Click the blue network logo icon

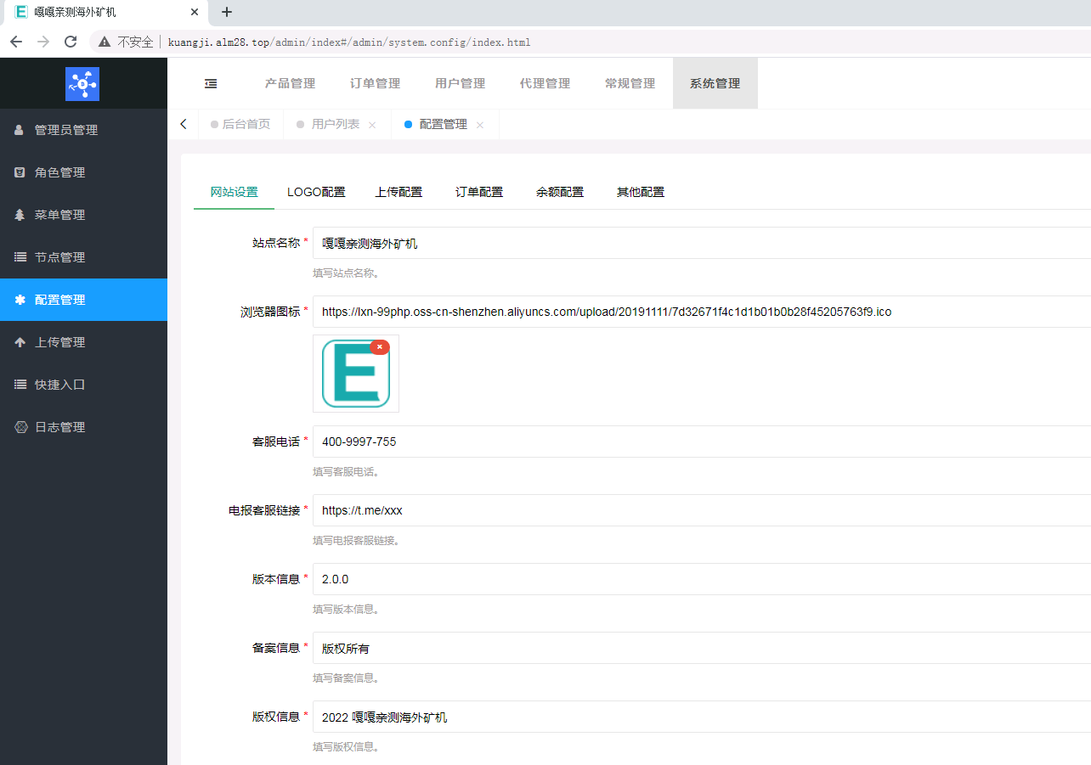click(82, 83)
